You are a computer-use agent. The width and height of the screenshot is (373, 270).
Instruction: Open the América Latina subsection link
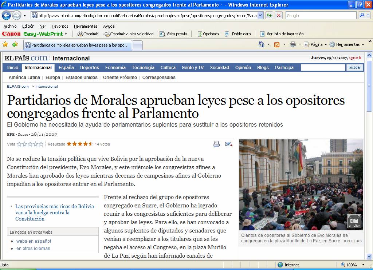[x=24, y=78]
